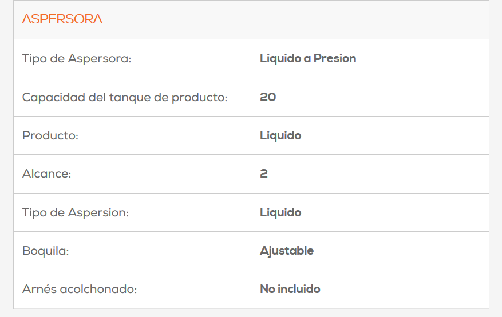Click the ASPERSORA section header title

(x=62, y=19)
